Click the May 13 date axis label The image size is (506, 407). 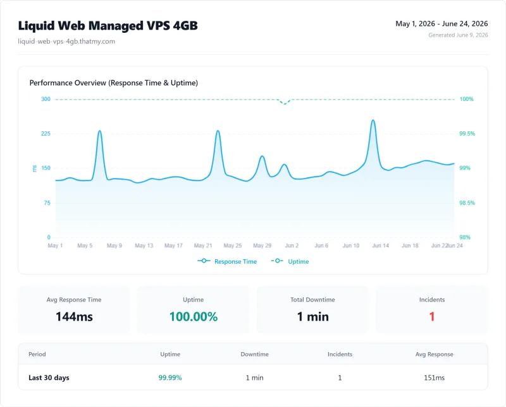point(144,245)
